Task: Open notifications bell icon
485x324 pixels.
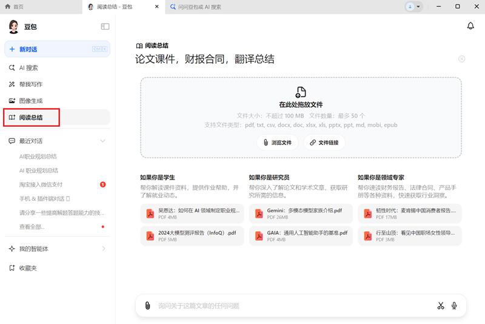Action: pyautogui.click(x=470, y=25)
